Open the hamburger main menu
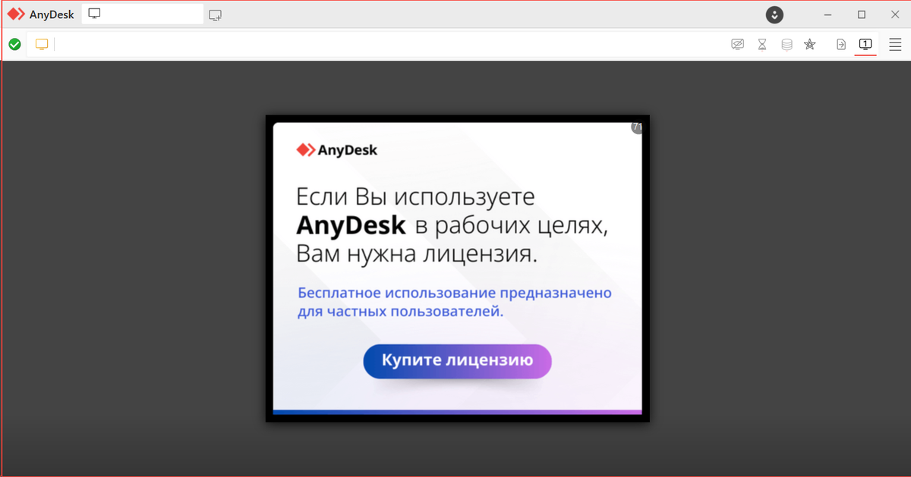 (x=895, y=45)
